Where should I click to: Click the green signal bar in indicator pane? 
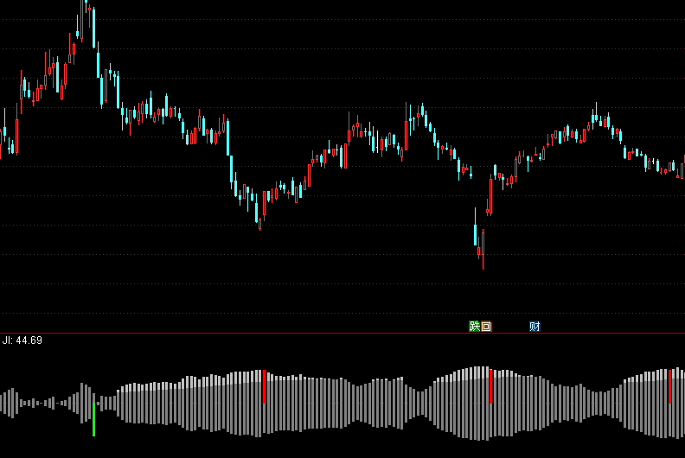pos(94,418)
